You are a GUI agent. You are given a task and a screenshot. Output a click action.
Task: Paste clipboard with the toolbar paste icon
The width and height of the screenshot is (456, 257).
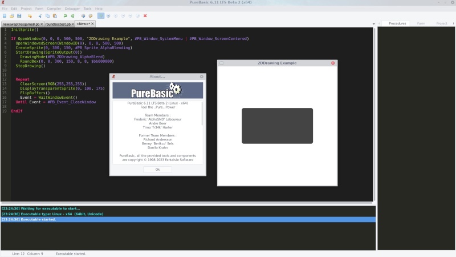[x=55, y=16]
